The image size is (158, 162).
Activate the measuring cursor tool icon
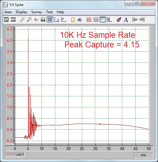(36, 19)
